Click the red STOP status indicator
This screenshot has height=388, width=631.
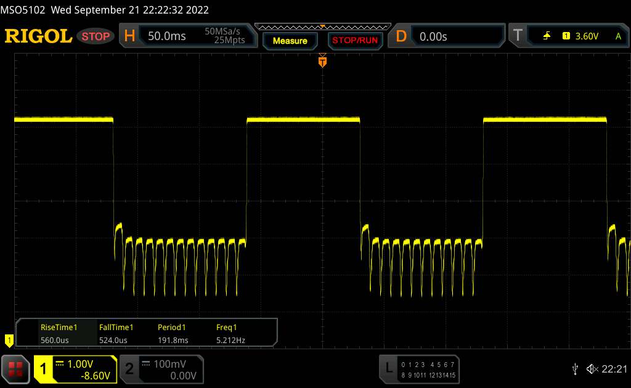[96, 36]
